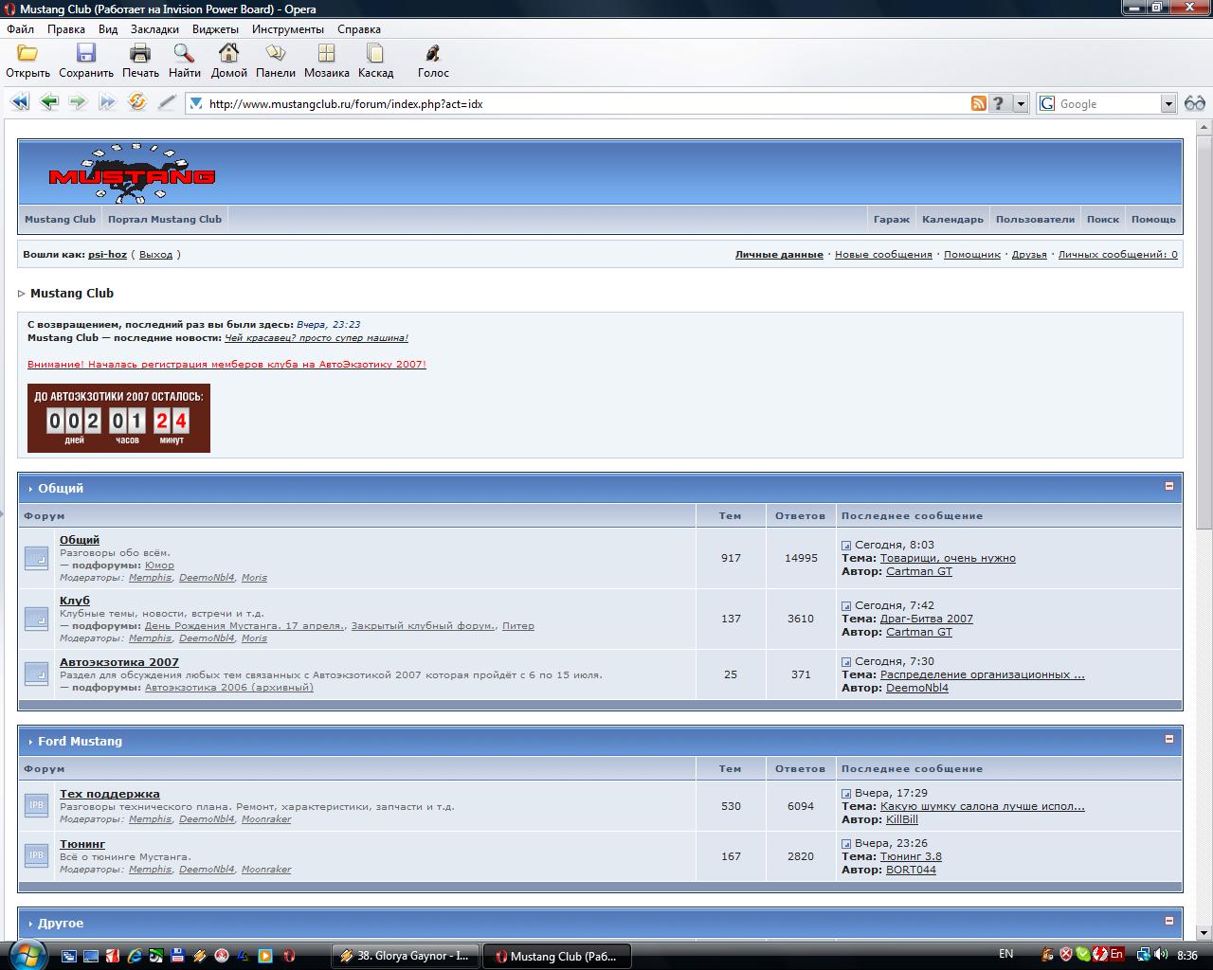Click the RSS feed icon in address bar
The height and width of the screenshot is (970, 1213).
tap(979, 103)
